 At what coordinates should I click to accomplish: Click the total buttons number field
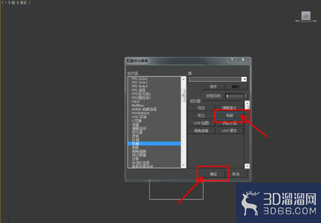click(234, 96)
